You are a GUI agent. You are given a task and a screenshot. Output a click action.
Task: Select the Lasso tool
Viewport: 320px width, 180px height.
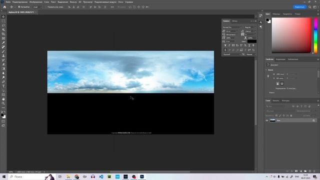click(x=3, y=25)
